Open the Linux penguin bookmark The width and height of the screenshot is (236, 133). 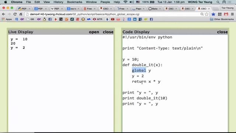44,19
